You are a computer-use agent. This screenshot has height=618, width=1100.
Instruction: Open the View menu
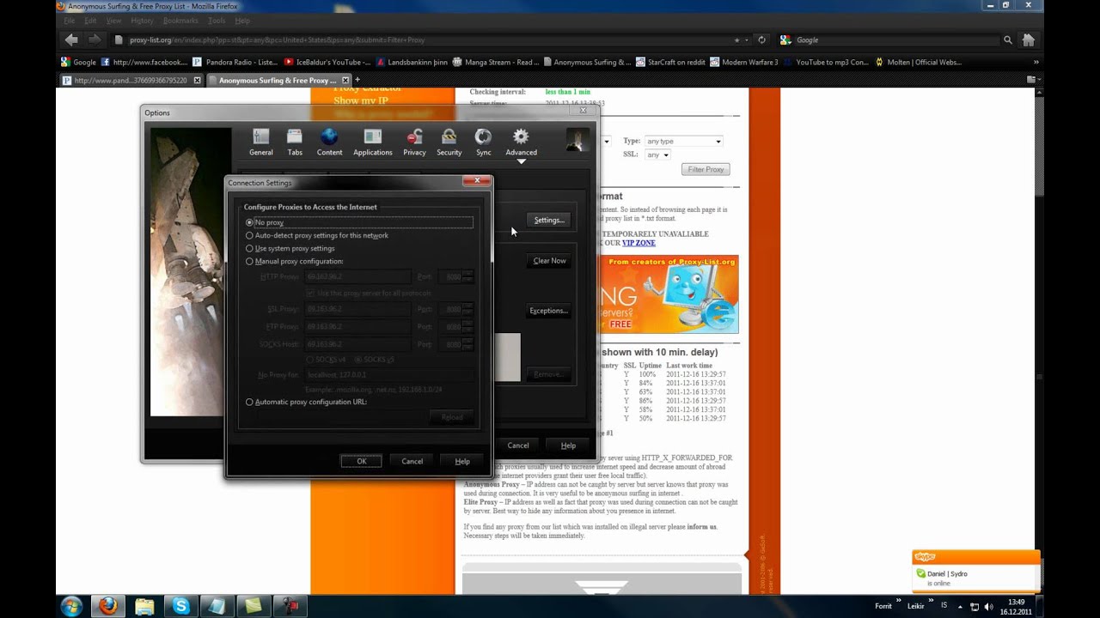pos(114,21)
